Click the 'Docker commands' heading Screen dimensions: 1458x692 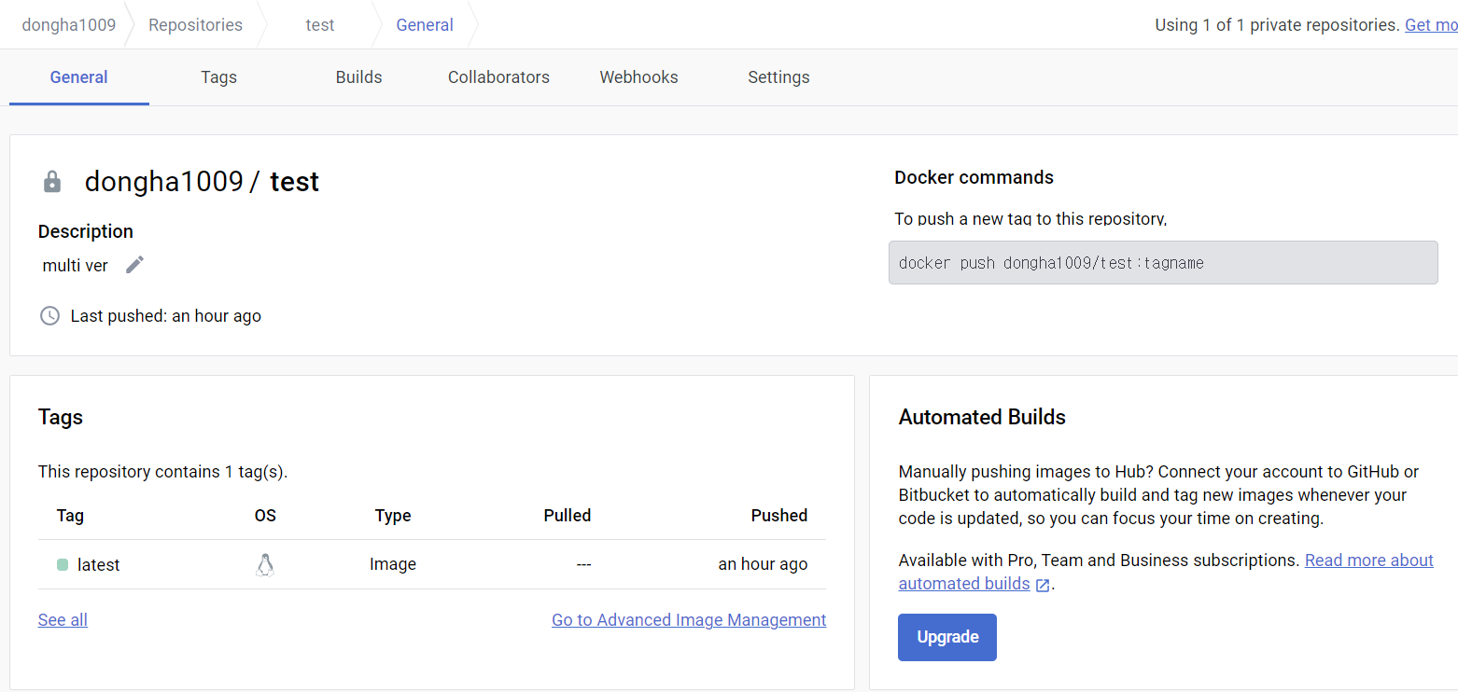click(x=974, y=177)
